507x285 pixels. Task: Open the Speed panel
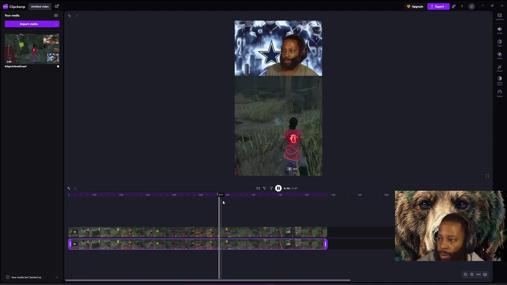tap(499, 93)
